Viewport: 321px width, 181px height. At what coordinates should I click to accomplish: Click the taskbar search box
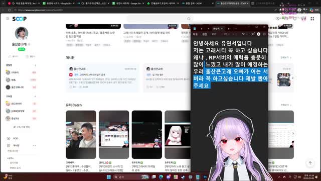pos(131,177)
